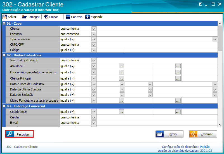Click the second Atividade lookup ellipsis button

click(x=178, y=66)
